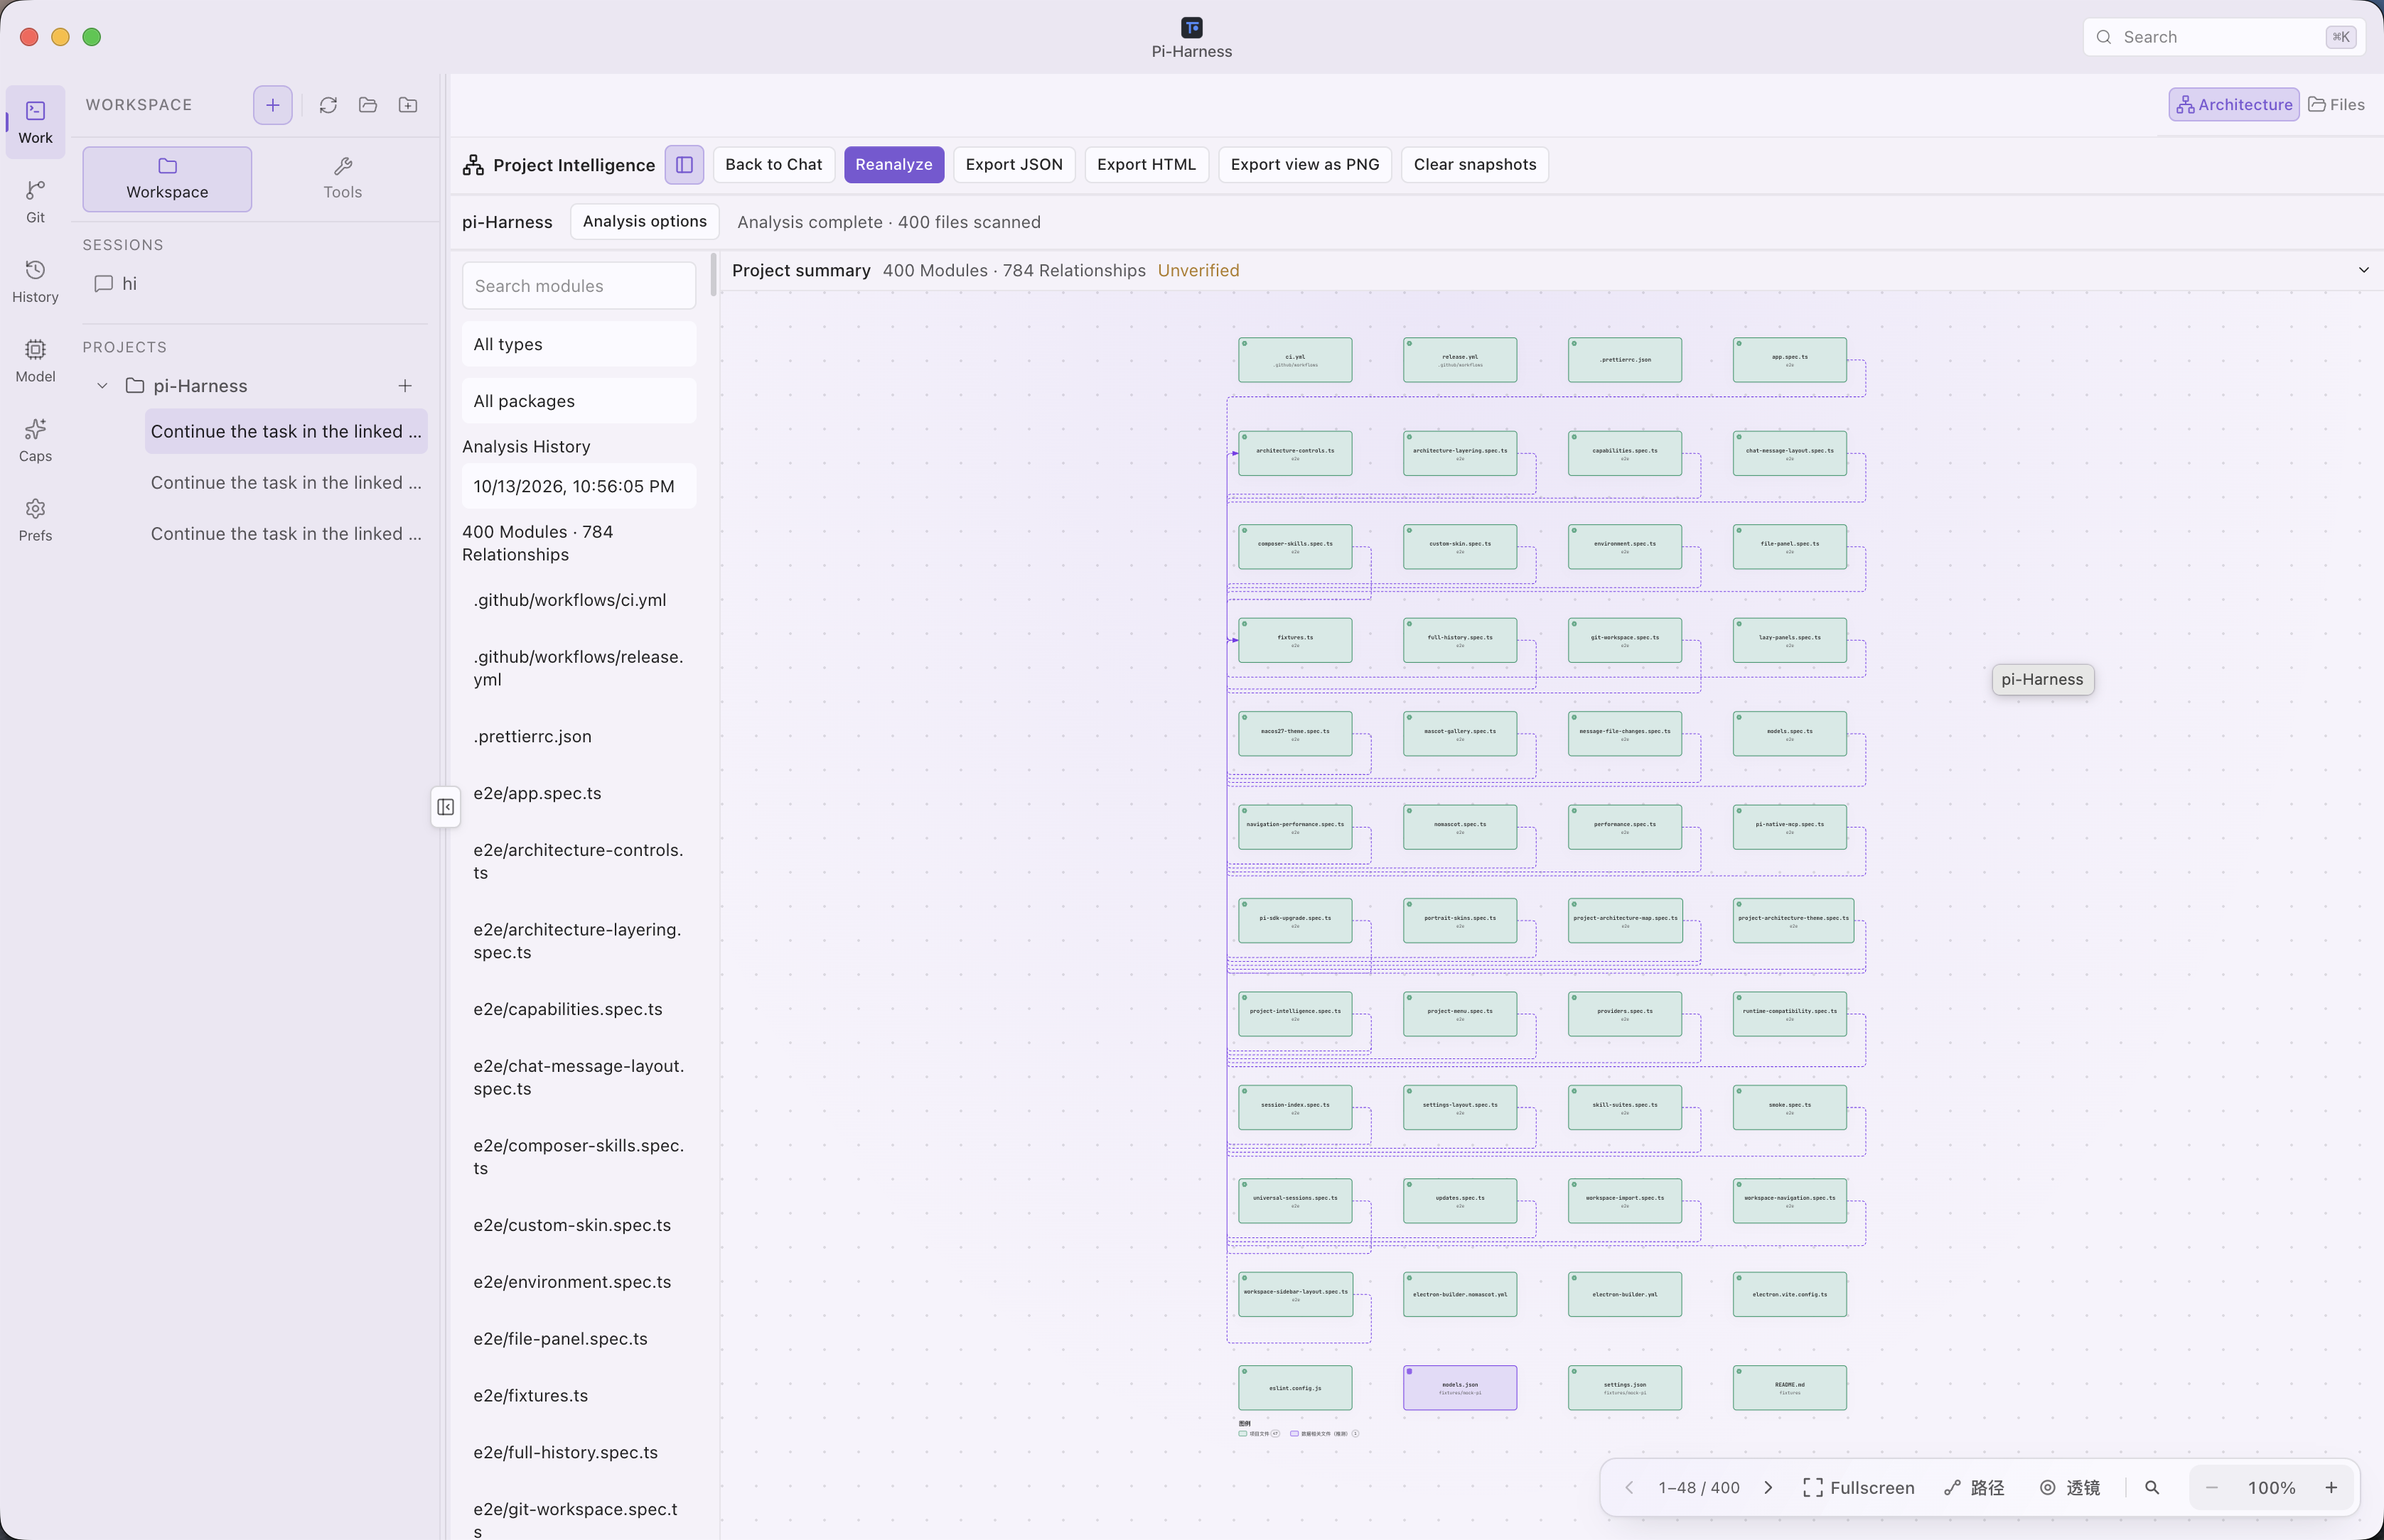
Task: Select e2e/file-panel.spec.ts in module list
Action: (579, 1339)
